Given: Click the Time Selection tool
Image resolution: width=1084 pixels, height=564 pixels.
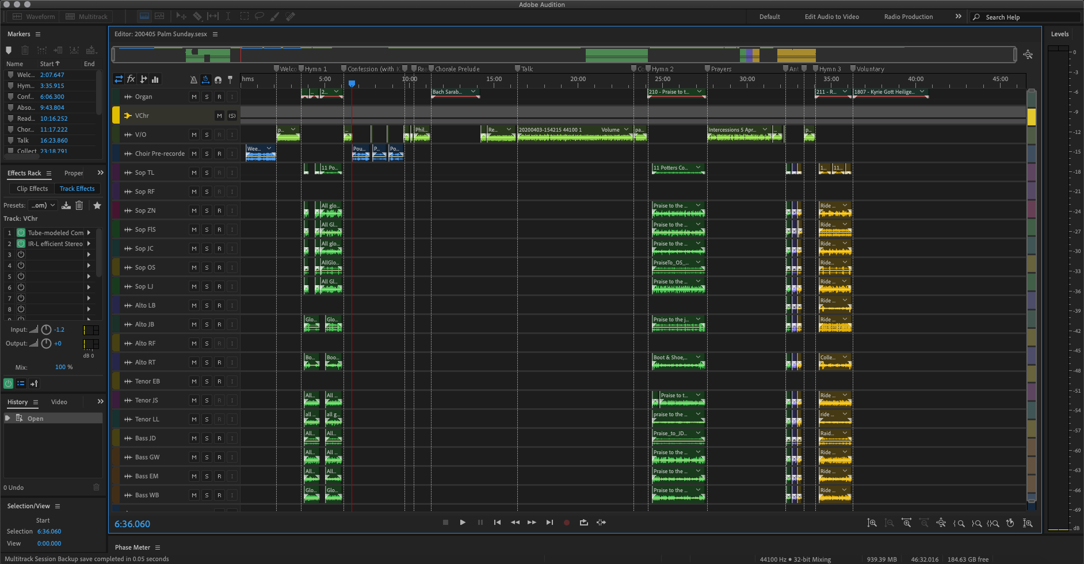Looking at the screenshot, I should [228, 17].
